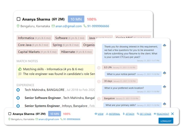Select the Spring (6 yrs & 2 mo) skill tag
This screenshot has height=136, width=182.
(x=66, y=45)
